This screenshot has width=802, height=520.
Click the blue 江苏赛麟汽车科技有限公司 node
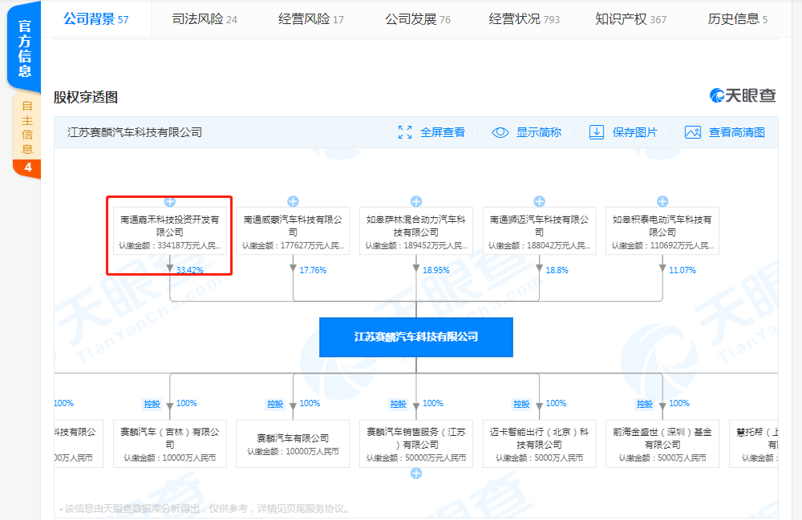click(x=415, y=337)
